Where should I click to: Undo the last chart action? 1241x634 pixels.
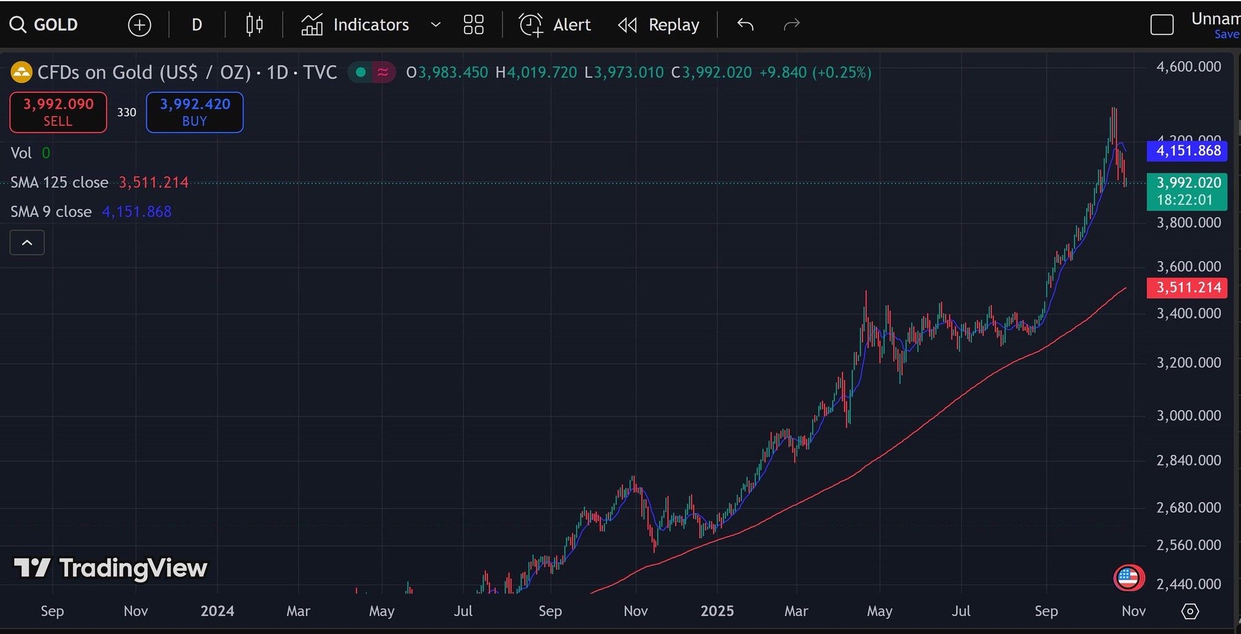745,25
